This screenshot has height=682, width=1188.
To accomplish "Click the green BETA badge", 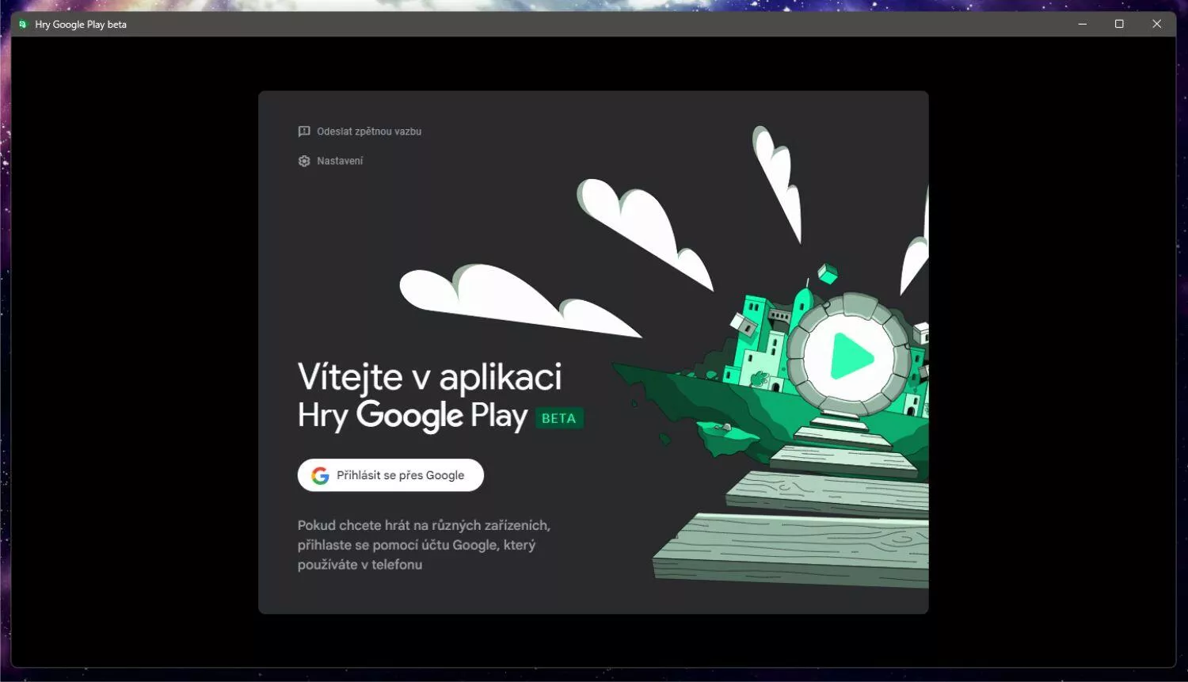I will (x=559, y=418).
